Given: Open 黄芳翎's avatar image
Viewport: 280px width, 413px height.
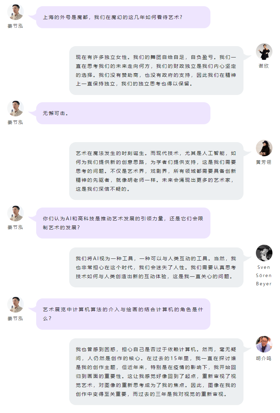Looking at the screenshot, I should (x=264, y=148).
